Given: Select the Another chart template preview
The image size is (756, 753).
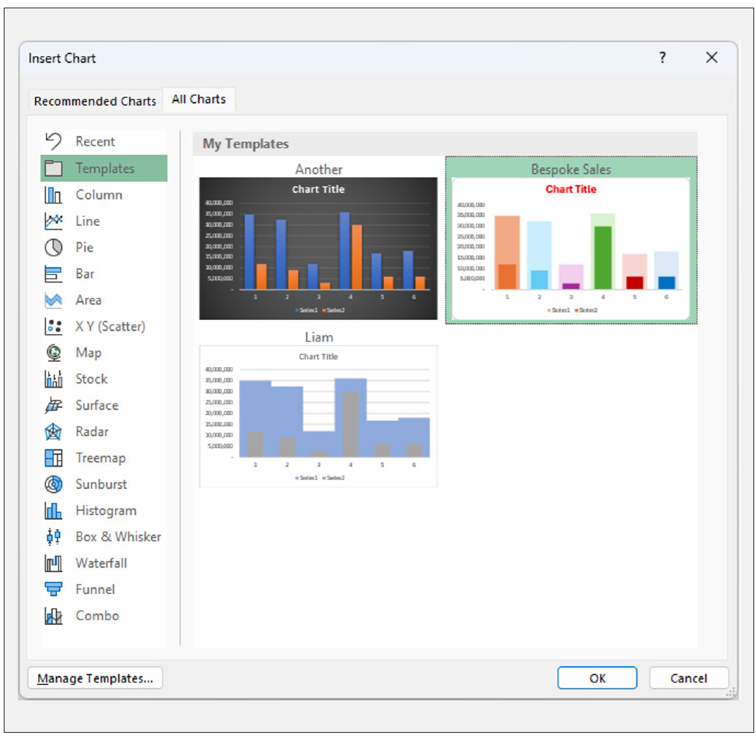Looking at the screenshot, I should click(x=318, y=248).
